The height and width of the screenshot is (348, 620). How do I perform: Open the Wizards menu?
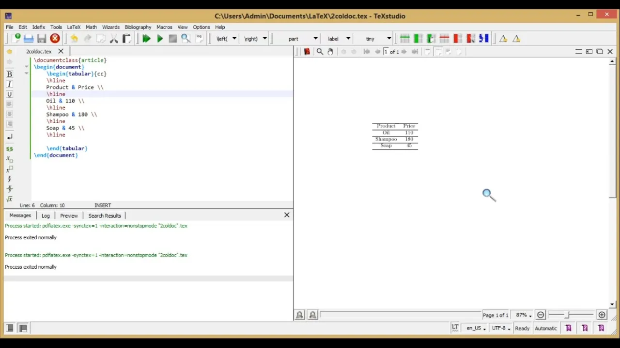click(x=110, y=27)
